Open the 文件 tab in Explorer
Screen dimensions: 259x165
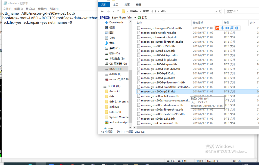click(x=104, y=5)
